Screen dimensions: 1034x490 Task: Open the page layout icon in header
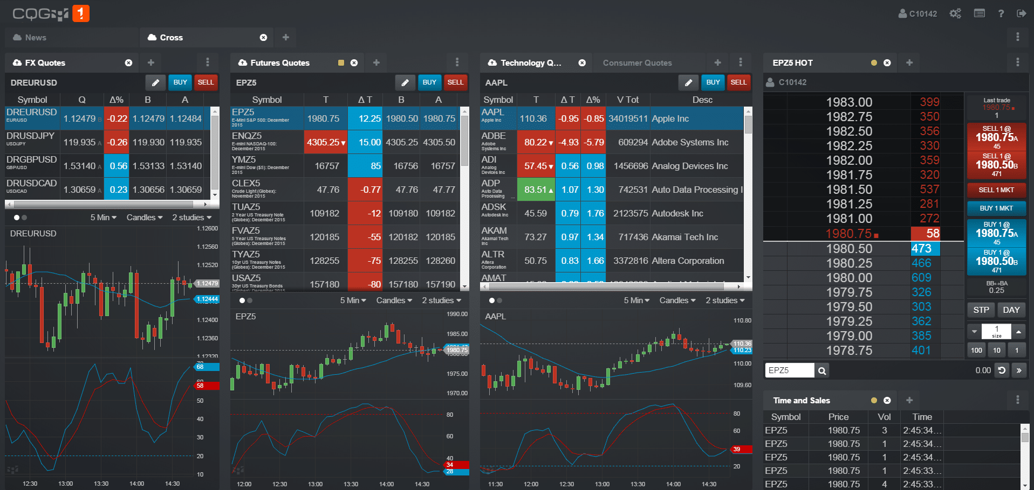pyautogui.click(x=980, y=13)
